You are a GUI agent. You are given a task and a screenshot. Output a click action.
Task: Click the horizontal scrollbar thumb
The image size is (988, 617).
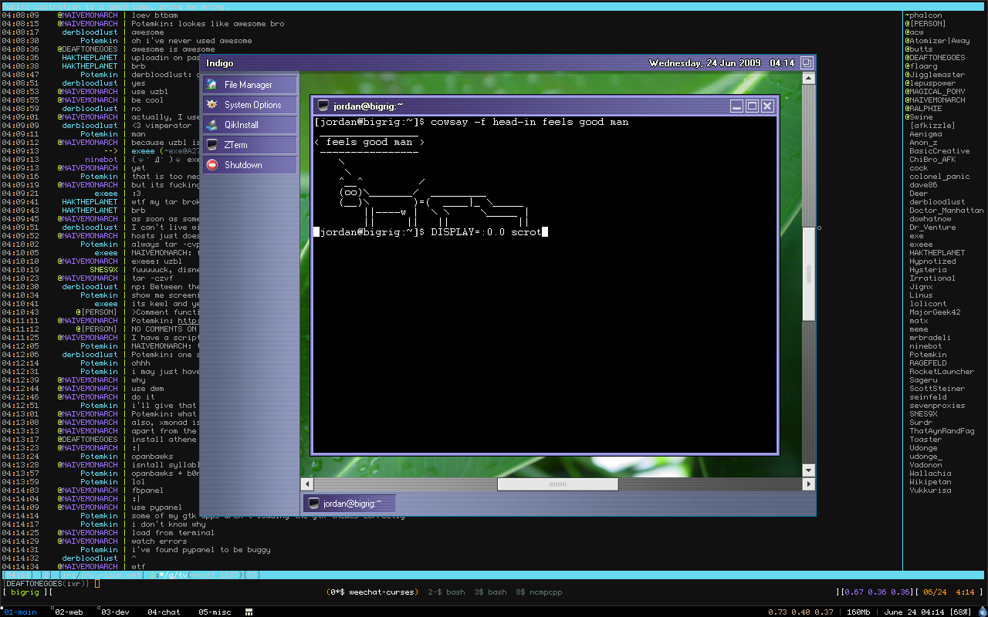[556, 484]
